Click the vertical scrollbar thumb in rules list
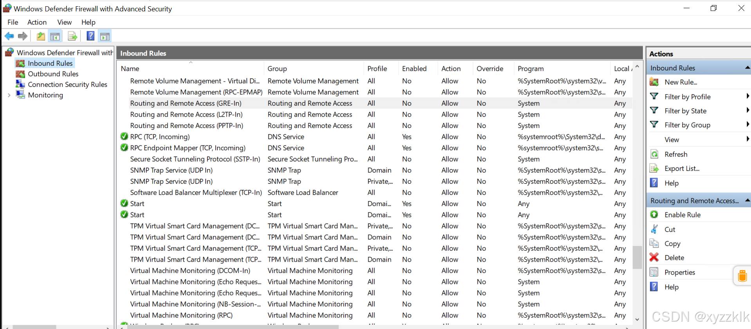This screenshot has width=751, height=329. point(637,257)
